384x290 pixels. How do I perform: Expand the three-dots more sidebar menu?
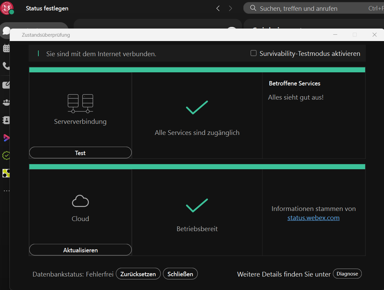point(6,191)
